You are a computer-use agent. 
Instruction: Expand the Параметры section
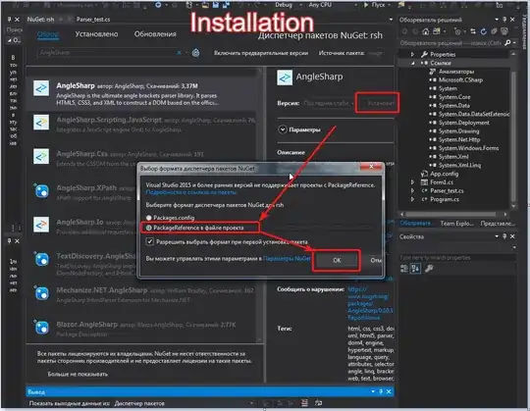[x=283, y=129]
